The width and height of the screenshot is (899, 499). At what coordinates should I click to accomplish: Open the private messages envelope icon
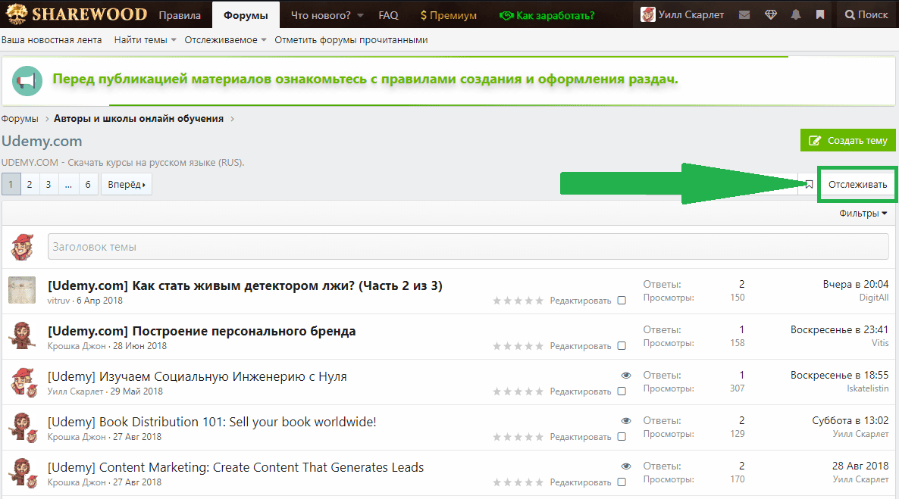coord(744,14)
